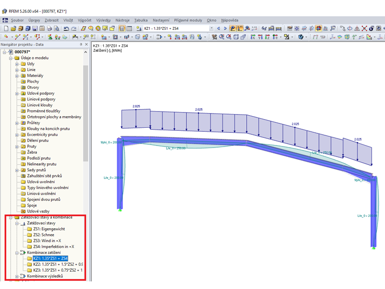This screenshot has height=289, width=385.
Task: Toggle the table panel icon
Action: pos(129,28)
